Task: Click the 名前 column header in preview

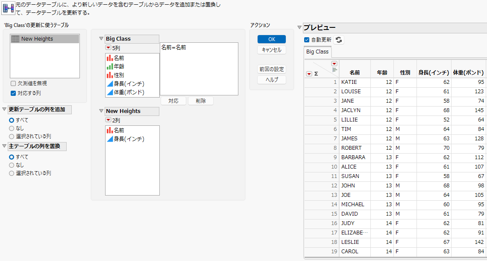Action: coord(355,72)
